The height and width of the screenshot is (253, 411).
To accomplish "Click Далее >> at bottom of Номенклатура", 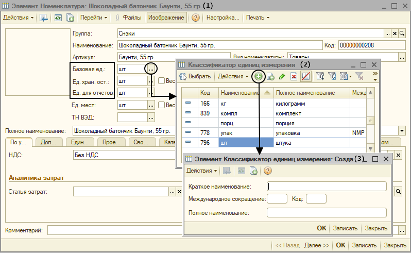I will click(317, 245).
